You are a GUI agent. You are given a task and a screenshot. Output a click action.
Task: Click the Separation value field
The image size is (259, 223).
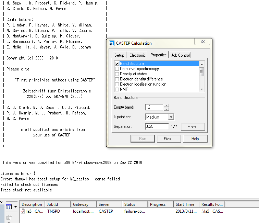point(157,126)
